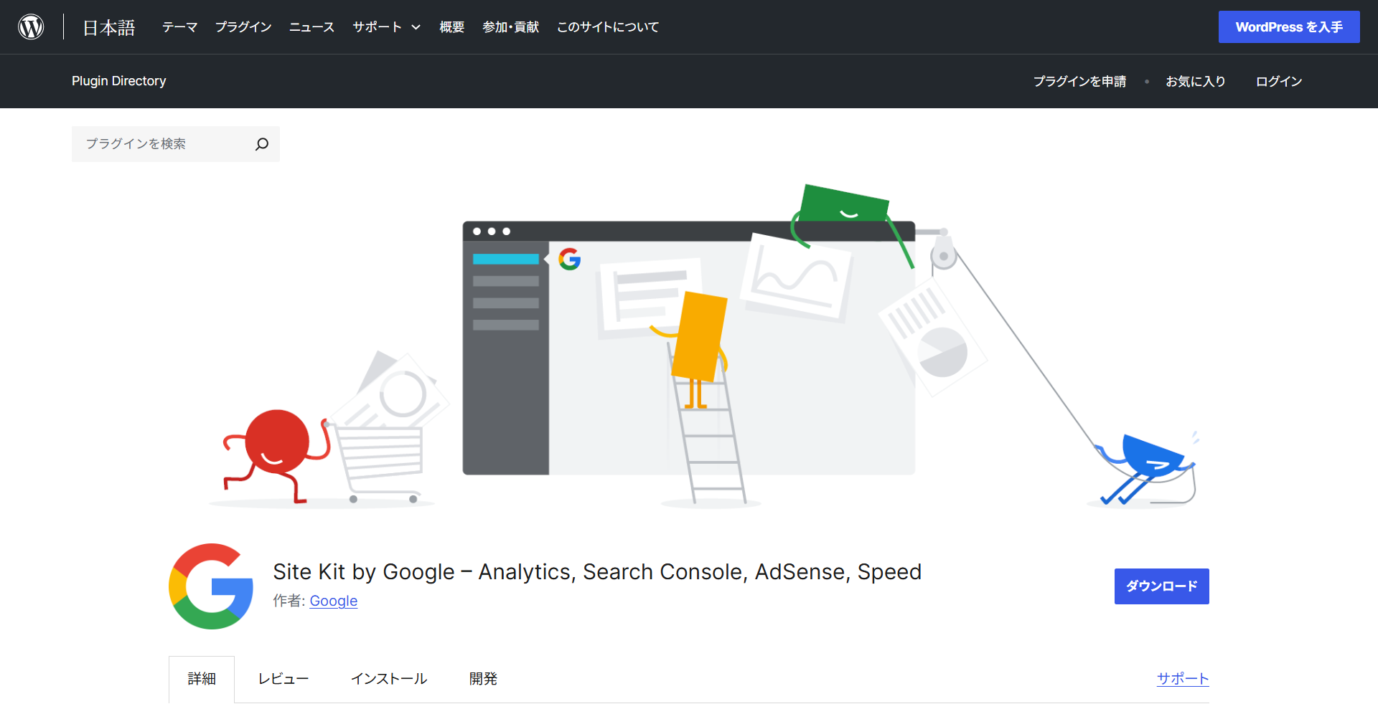Click the WordPress logo icon
This screenshot has height=709, width=1378.
pyautogui.click(x=31, y=27)
